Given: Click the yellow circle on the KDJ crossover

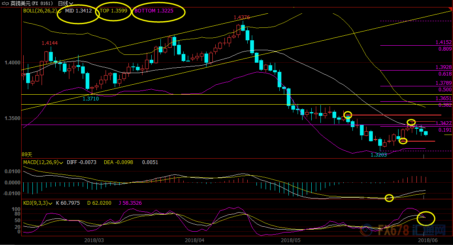Looking at the screenshot, I should tap(426, 218).
